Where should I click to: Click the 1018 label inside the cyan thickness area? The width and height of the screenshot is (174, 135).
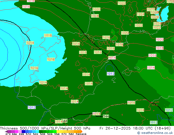pos(51,59)
